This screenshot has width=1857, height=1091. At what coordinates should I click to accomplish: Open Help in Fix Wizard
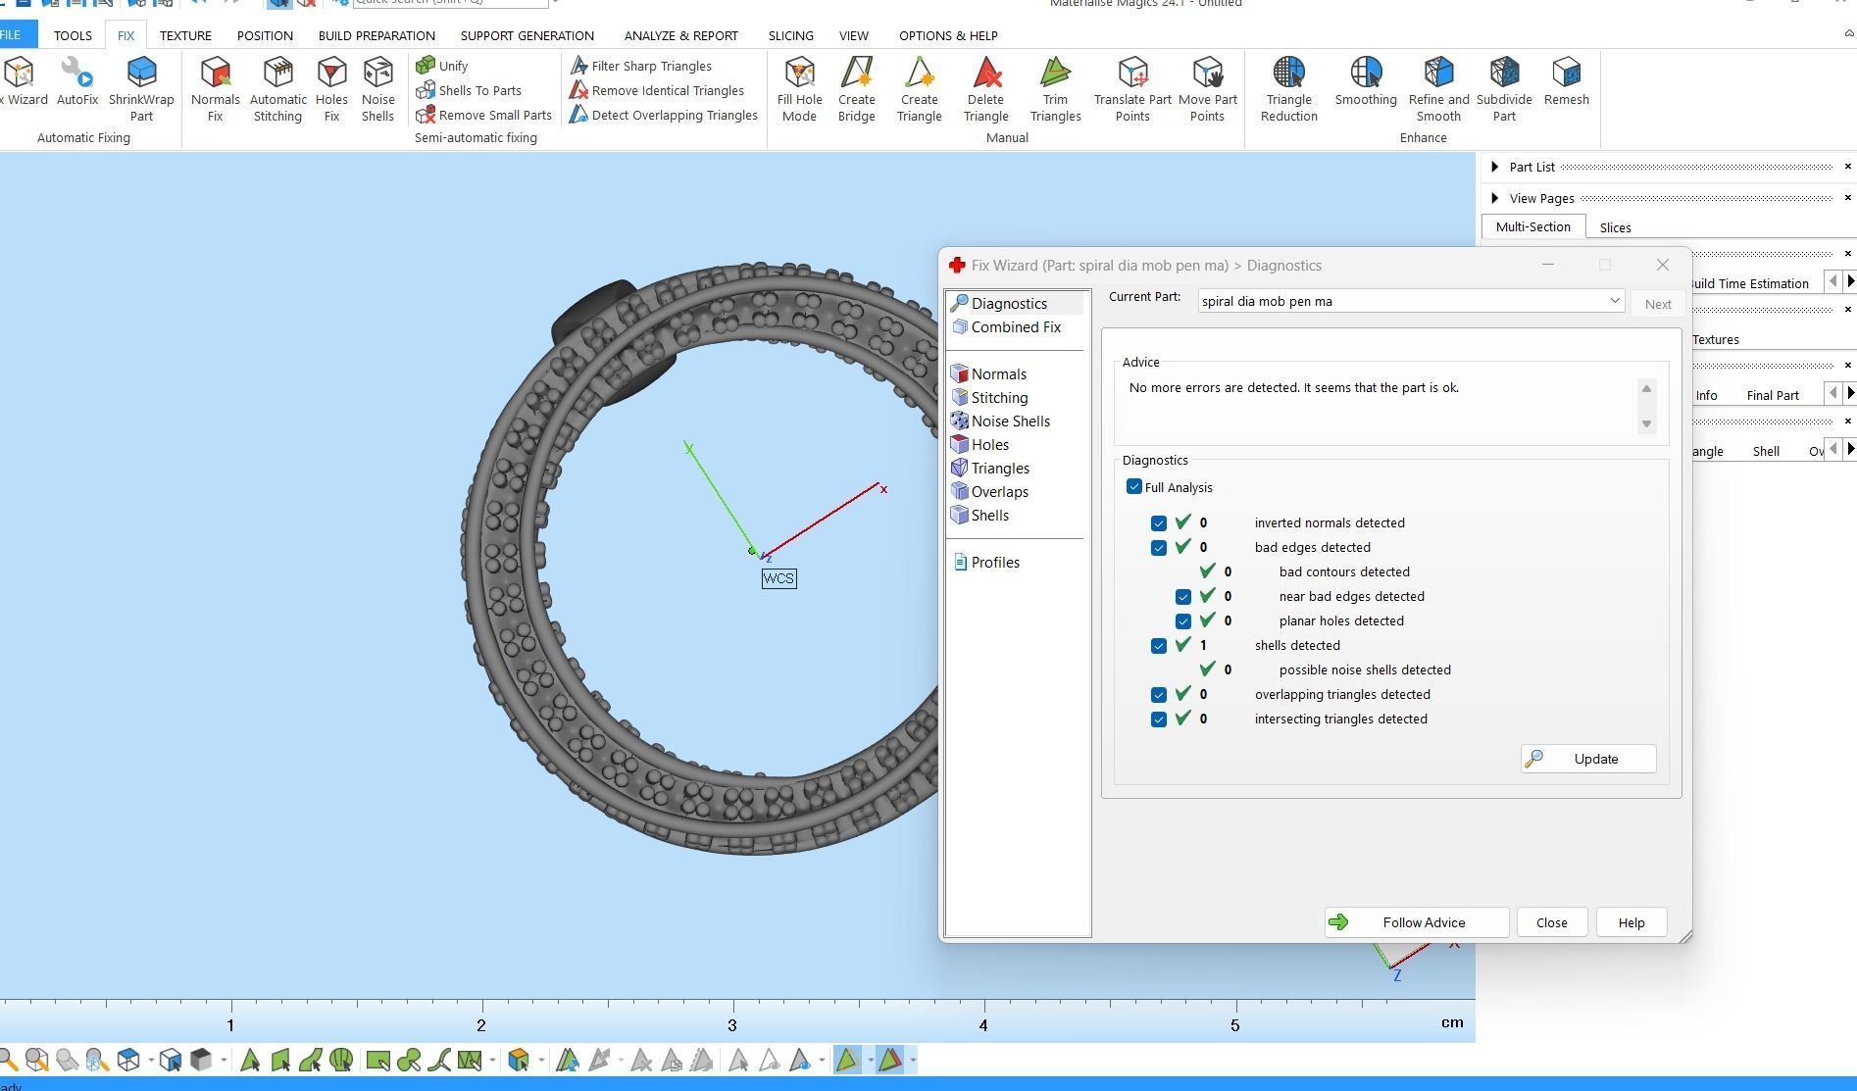[1631, 922]
